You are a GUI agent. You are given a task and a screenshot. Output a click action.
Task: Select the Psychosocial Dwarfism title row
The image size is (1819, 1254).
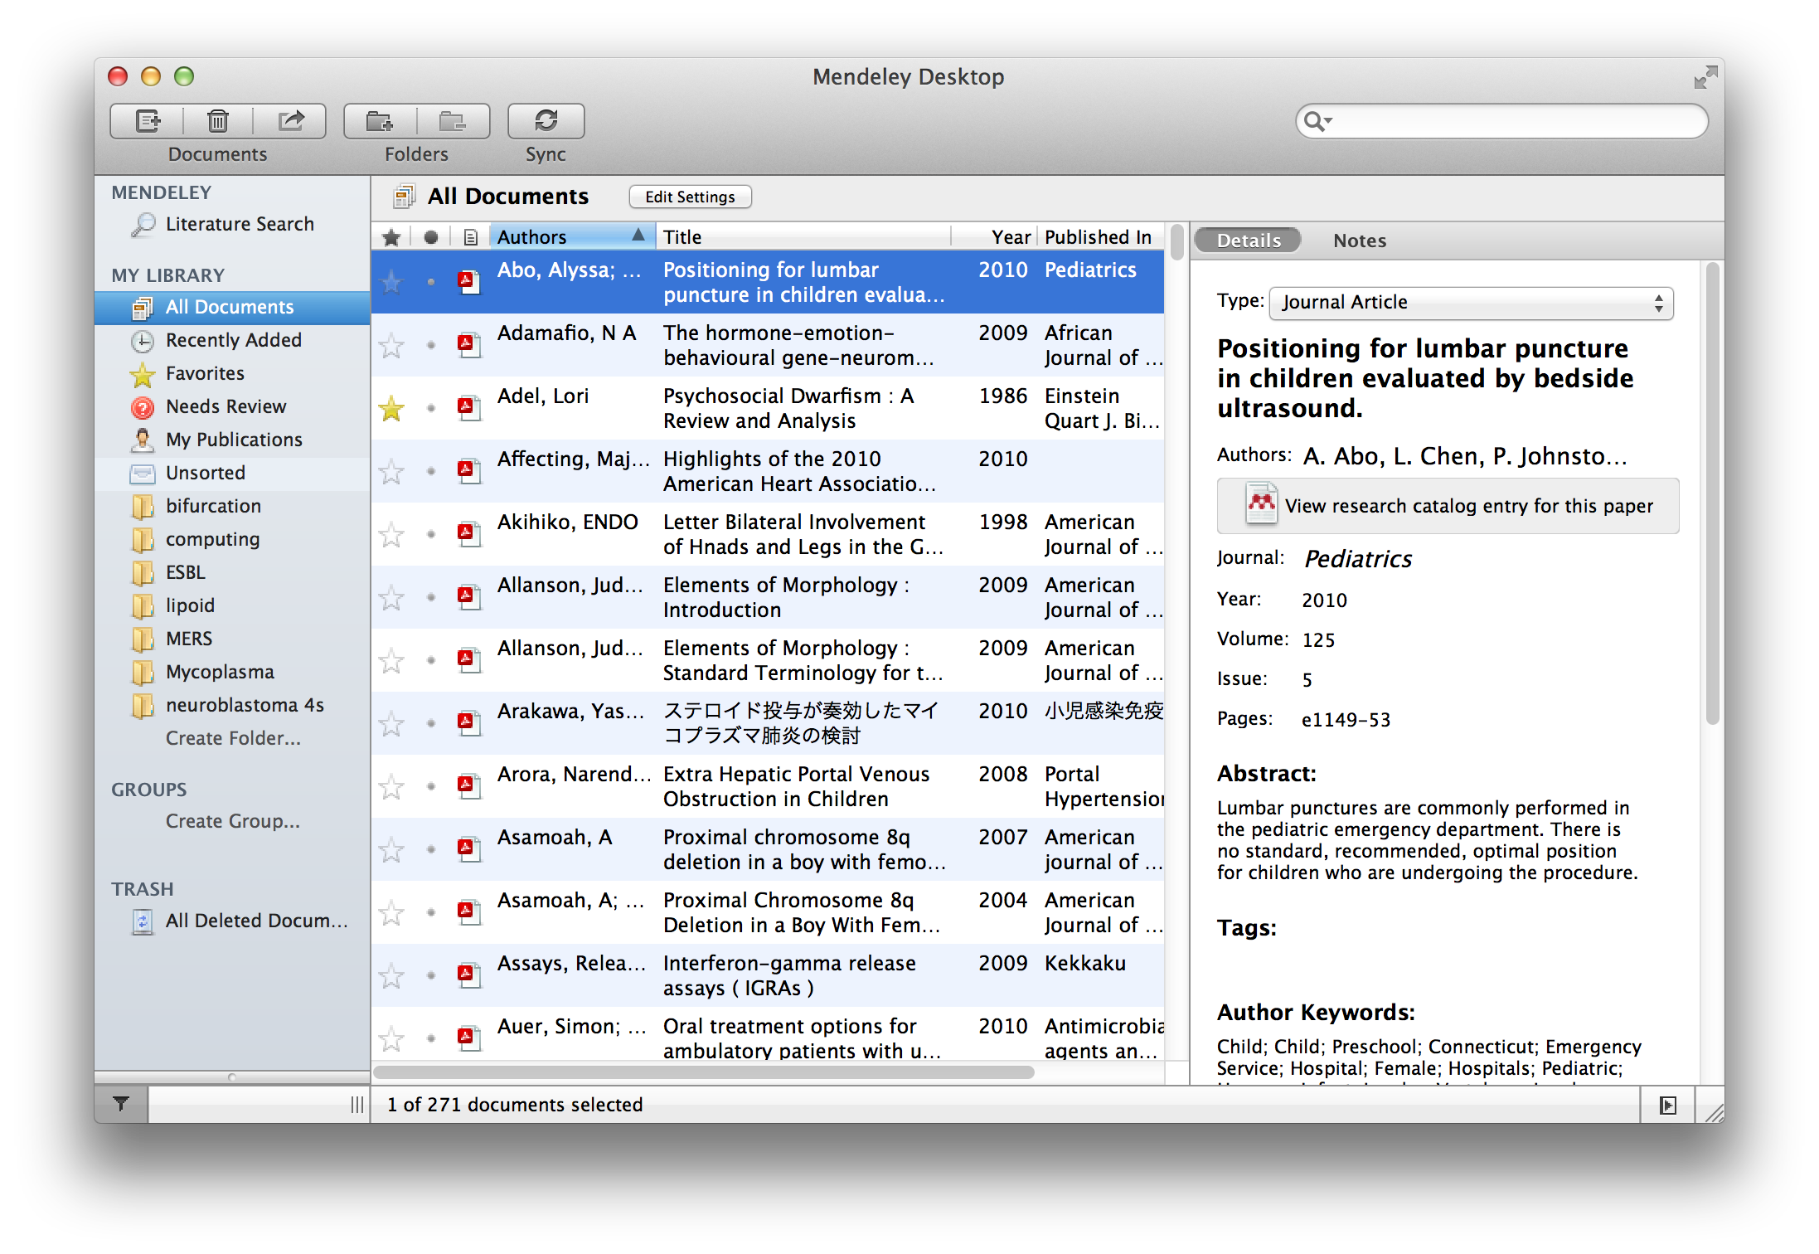point(768,408)
